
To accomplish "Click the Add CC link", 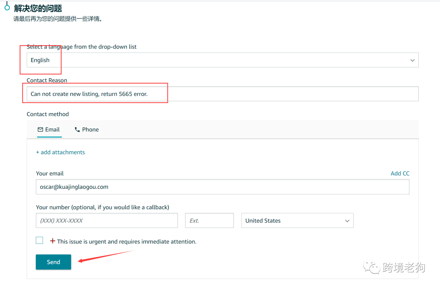I will pos(400,174).
